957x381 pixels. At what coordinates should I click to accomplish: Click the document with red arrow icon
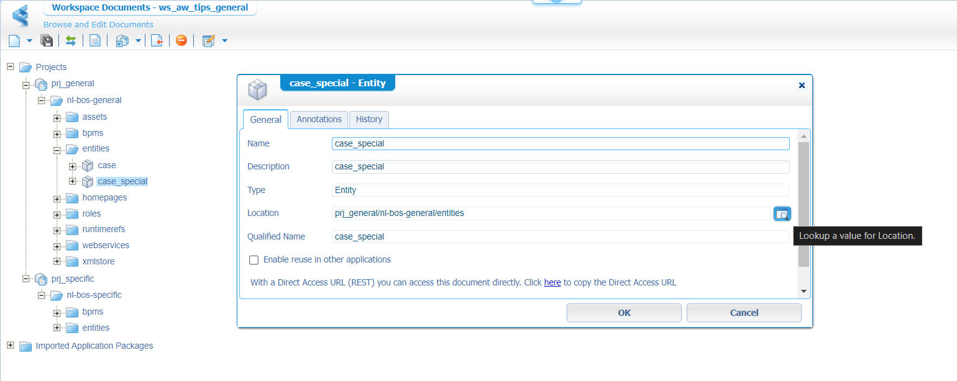coord(157,41)
